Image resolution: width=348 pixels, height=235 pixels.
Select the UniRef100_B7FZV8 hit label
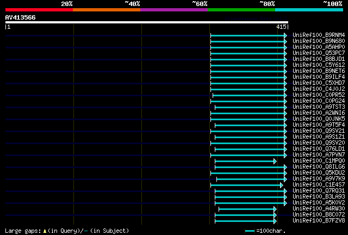pyautogui.click(x=319, y=221)
